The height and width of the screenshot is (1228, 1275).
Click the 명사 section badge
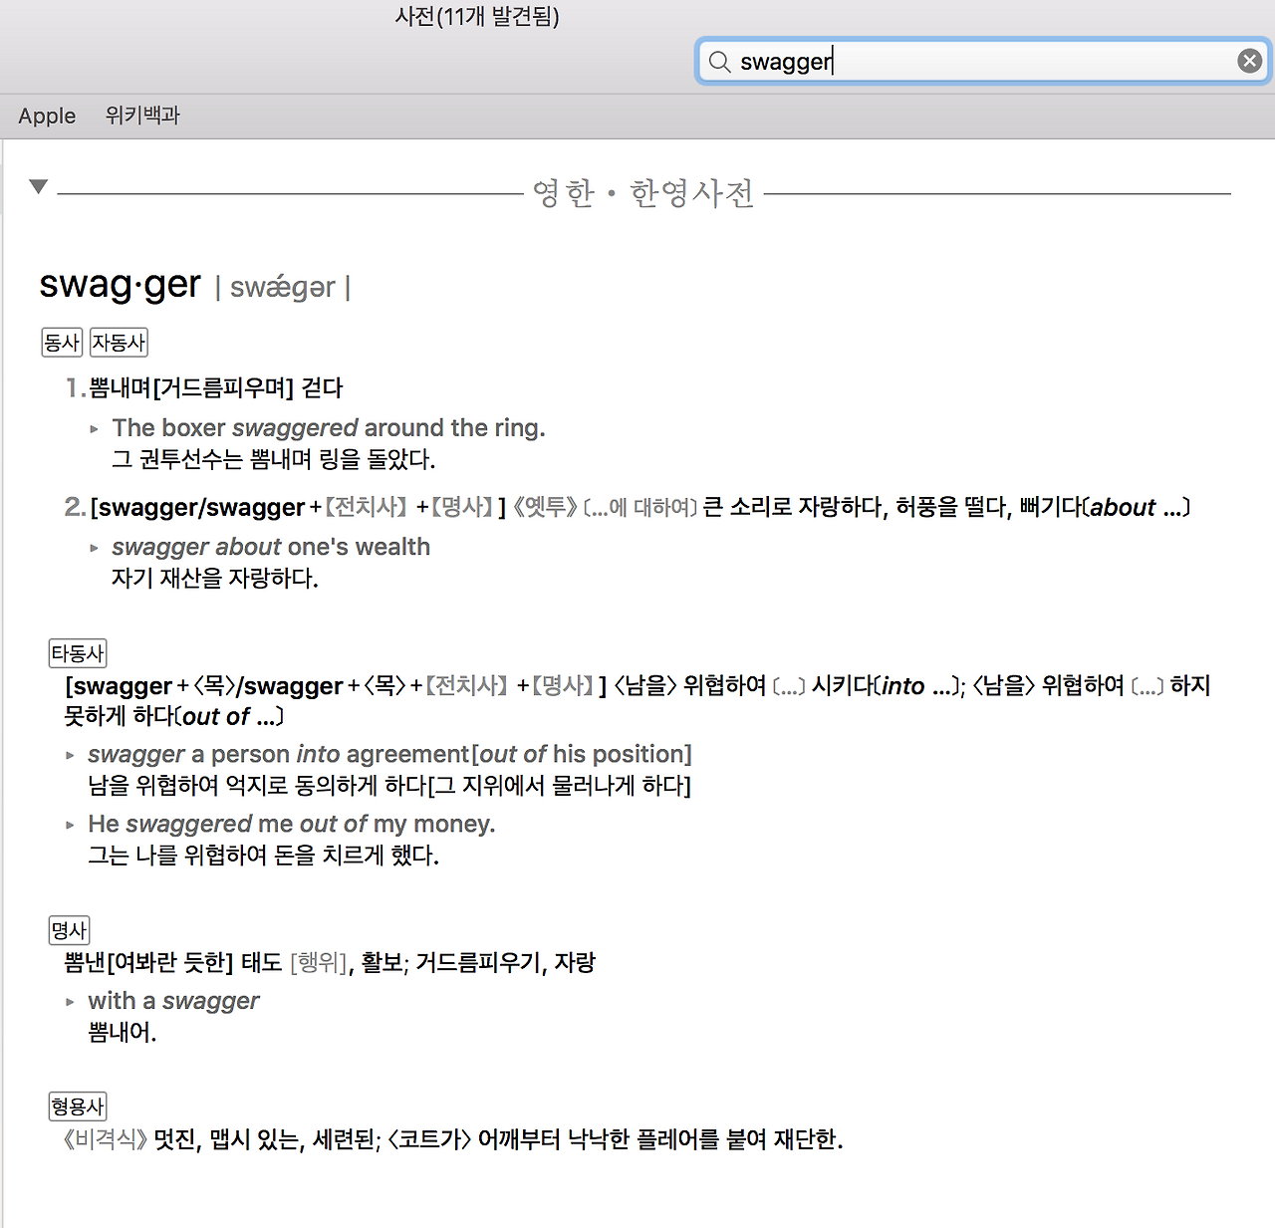pyautogui.click(x=68, y=930)
